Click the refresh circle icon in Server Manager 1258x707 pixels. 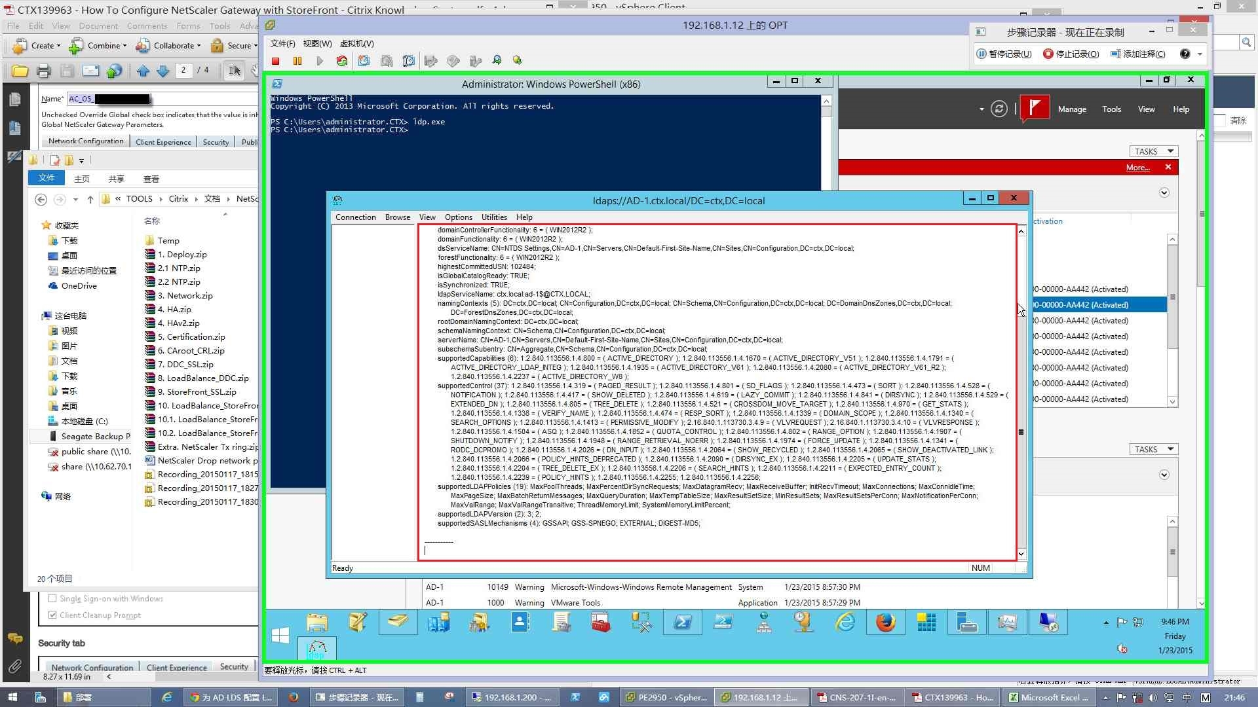pos(999,109)
